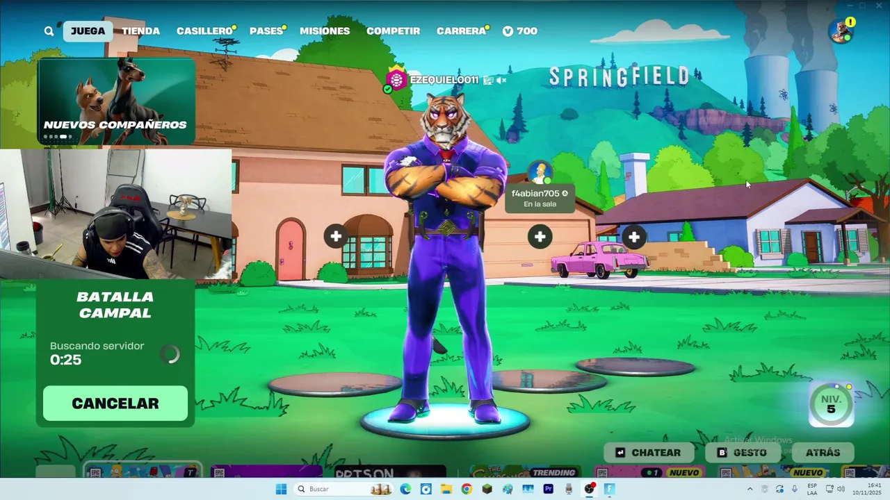Click EZEQUIEL0011 player name banner

(444, 80)
